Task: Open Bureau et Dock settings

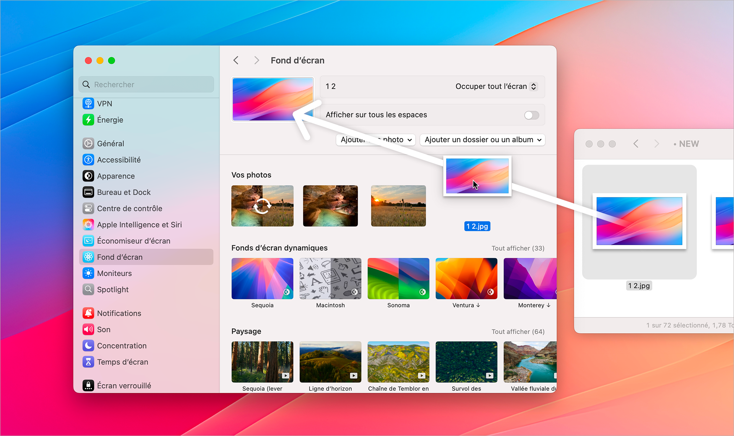Action: coord(88,192)
